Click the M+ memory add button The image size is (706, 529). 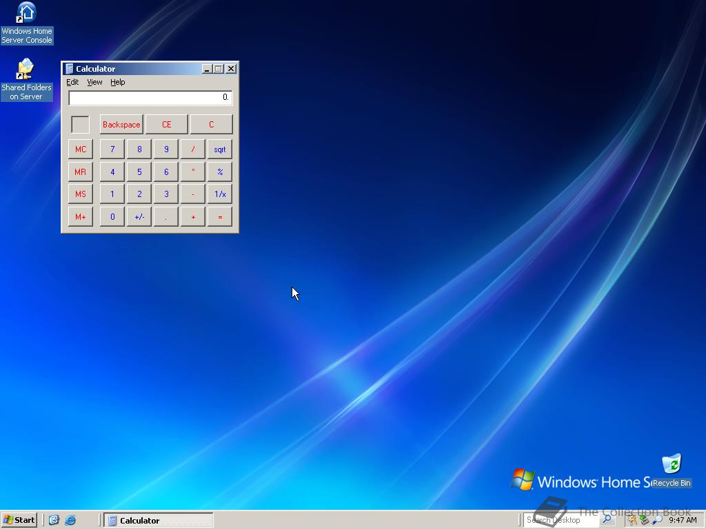81,217
